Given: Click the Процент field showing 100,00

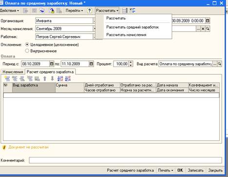Looking at the screenshot, I should point(121,64).
